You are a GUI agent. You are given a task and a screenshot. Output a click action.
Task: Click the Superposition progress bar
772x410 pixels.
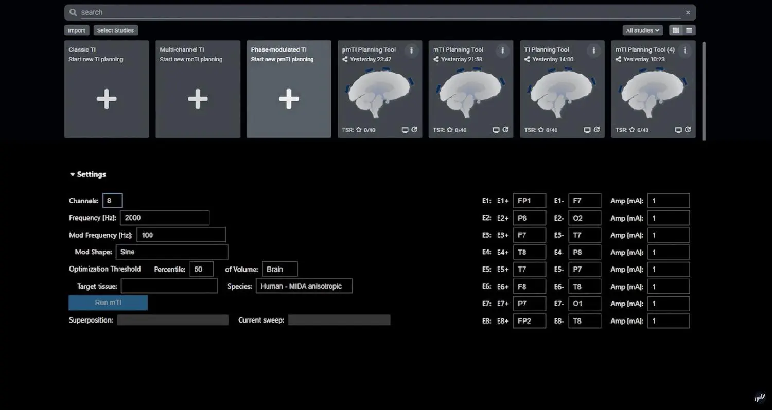pos(172,320)
